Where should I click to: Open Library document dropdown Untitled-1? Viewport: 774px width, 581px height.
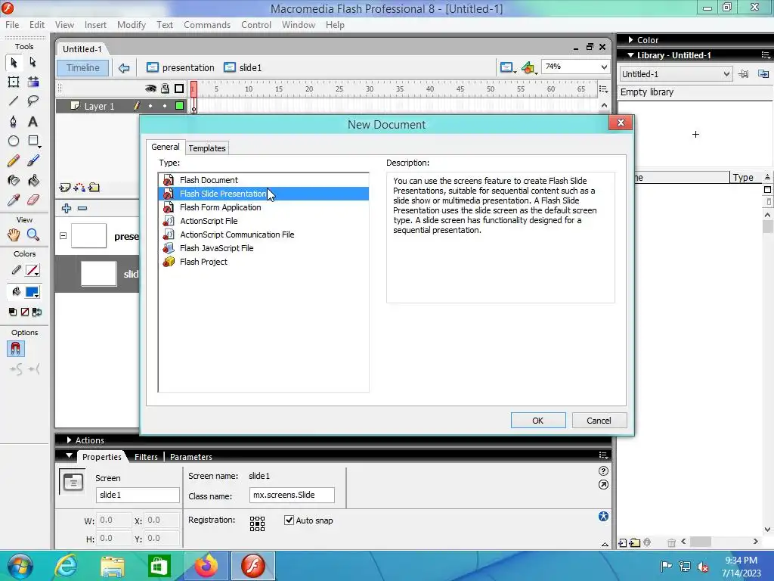675,74
